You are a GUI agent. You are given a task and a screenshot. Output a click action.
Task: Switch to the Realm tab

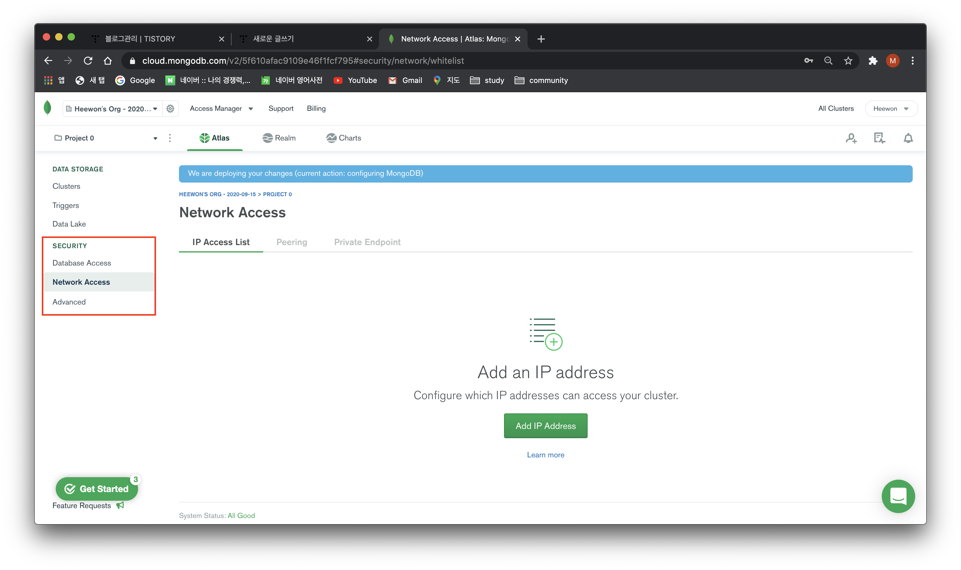coord(279,138)
